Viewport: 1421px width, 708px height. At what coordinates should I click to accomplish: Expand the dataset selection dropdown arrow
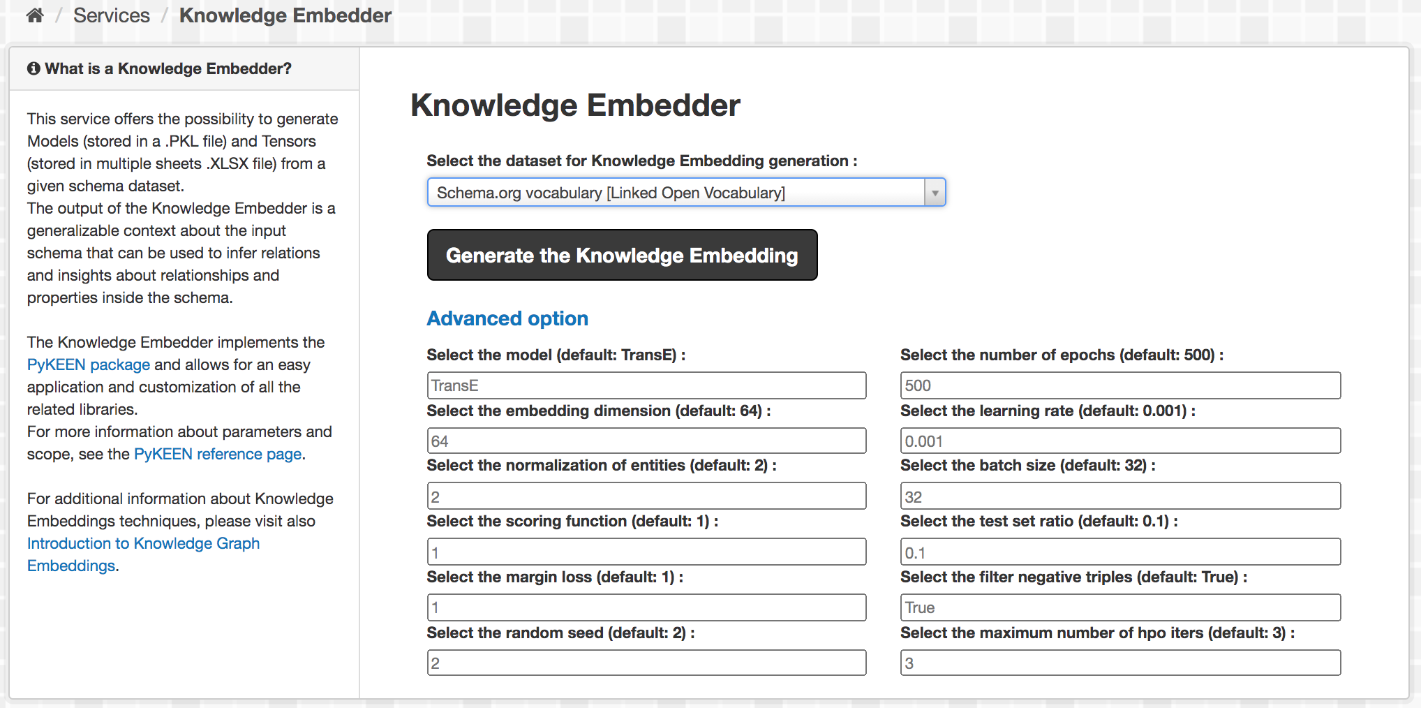click(x=935, y=193)
